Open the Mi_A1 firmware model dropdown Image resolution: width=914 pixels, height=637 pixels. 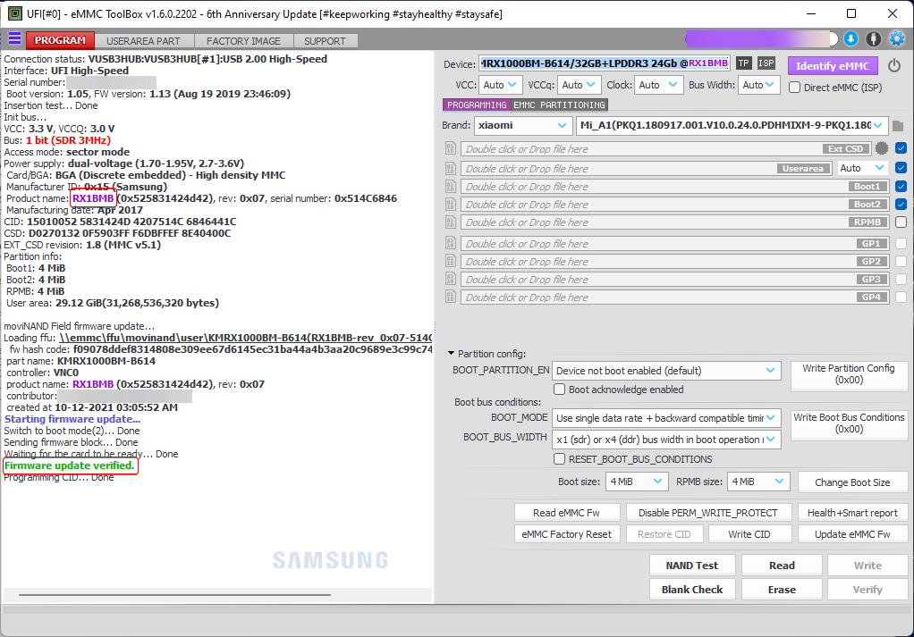point(732,125)
